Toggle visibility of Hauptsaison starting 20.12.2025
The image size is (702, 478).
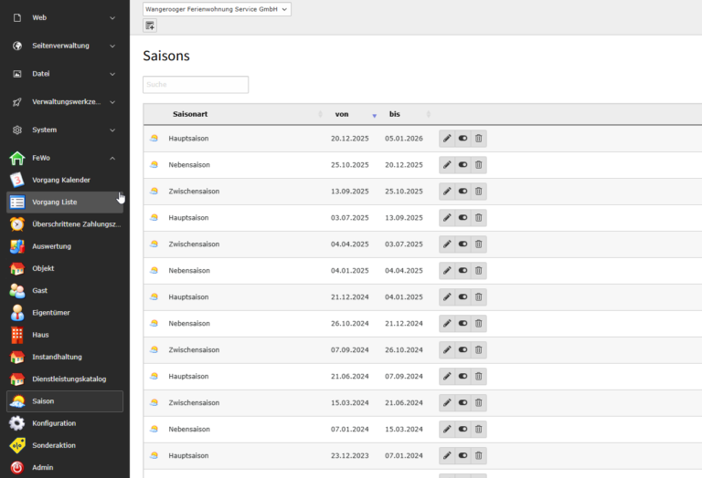pos(463,139)
